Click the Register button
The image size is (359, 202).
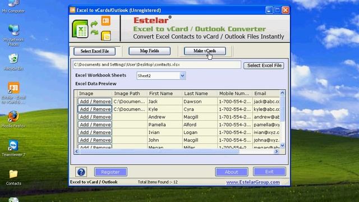point(111,172)
